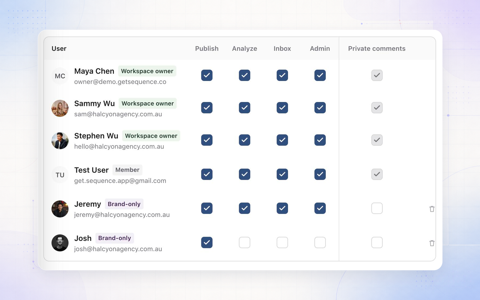
Task: Click email owner@demo.getsequence.co
Action: 120,82
